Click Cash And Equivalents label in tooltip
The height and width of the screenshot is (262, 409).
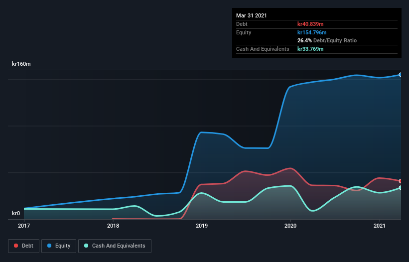[263, 49]
